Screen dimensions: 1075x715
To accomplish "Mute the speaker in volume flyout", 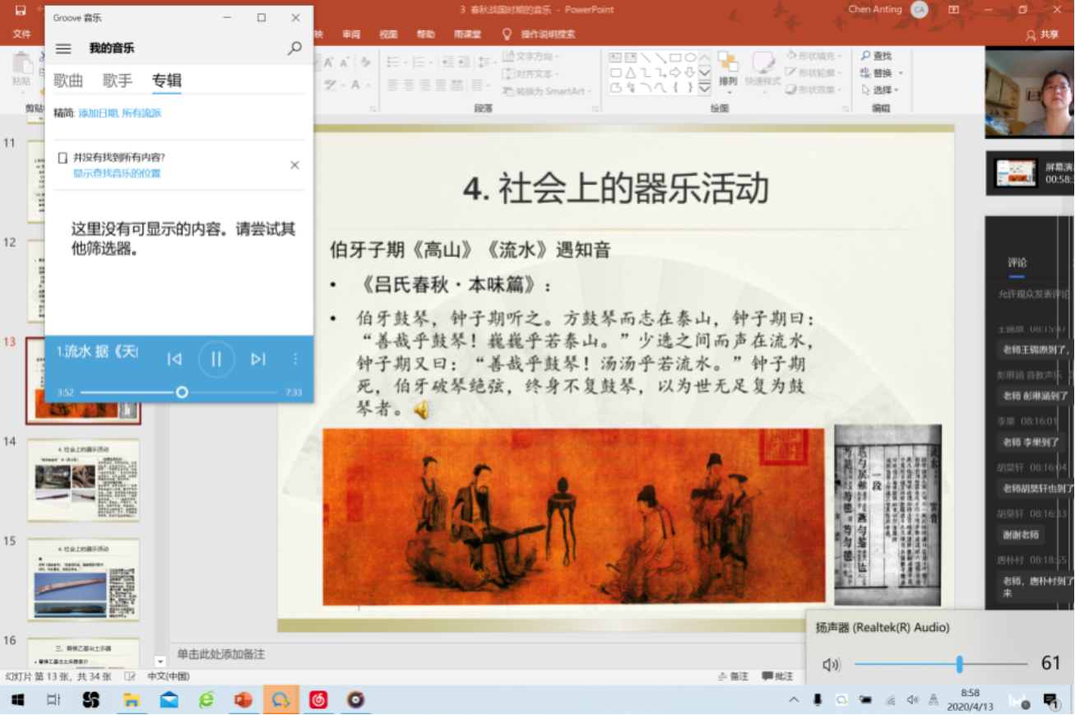I will [831, 664].
